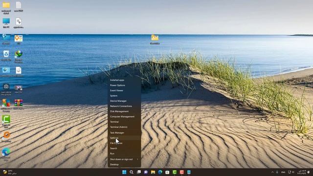Screen dimensions: 313x176
Task: Click the microphone tray icon
Action: click(277, 172)
